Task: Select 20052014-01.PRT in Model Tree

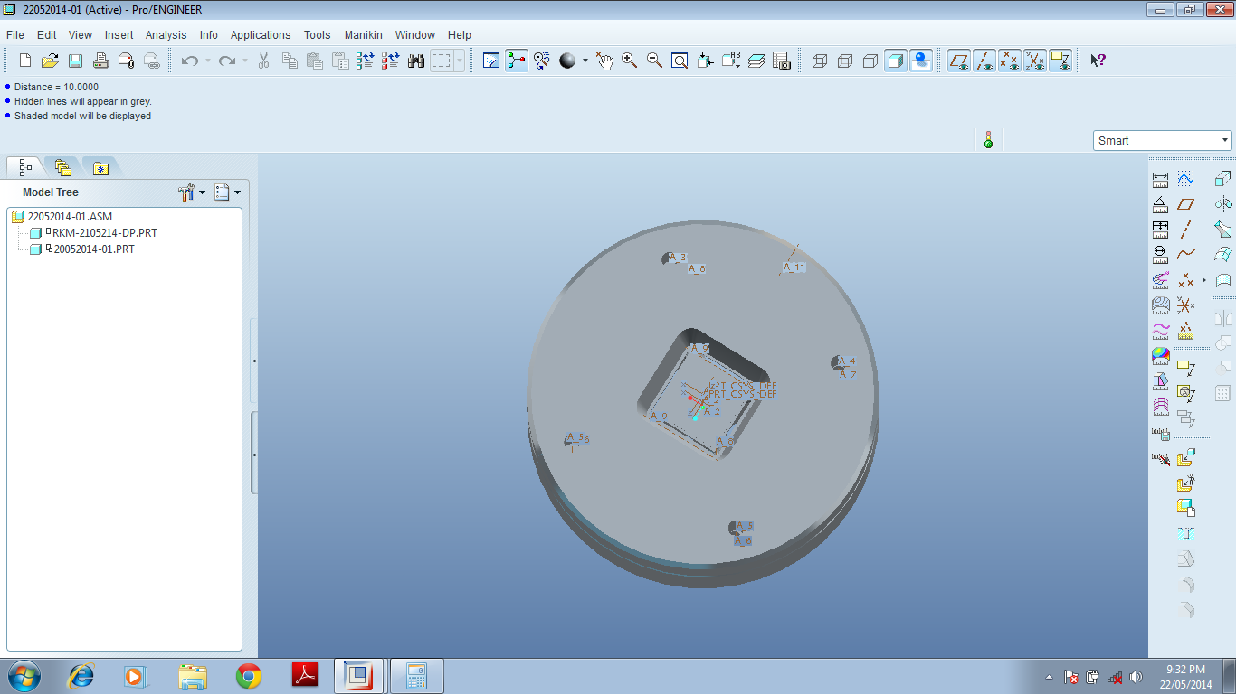Action: pyautogui.click(x=94, y=249)
